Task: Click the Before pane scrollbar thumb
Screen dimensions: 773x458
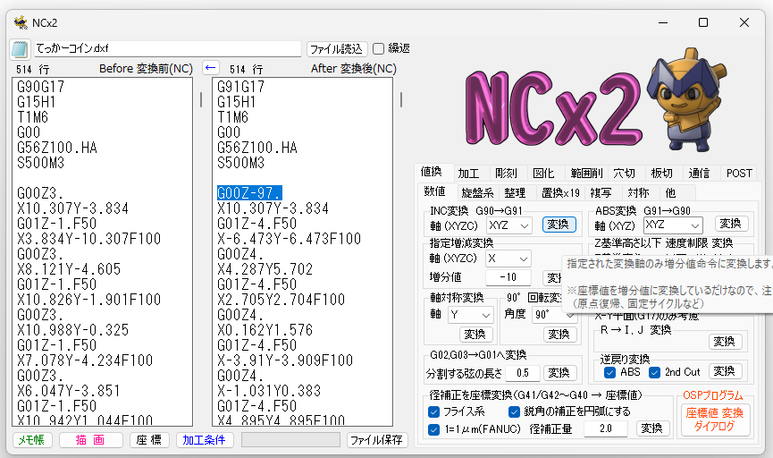Action: point(201,99)
